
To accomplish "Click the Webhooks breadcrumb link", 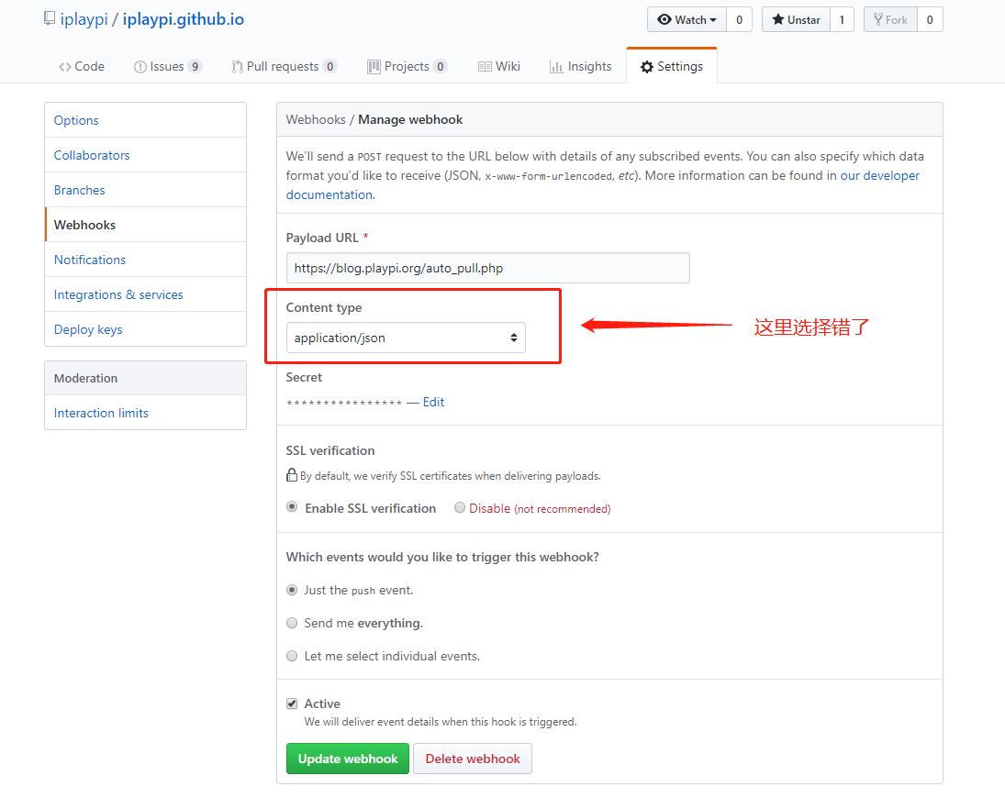I will coord(316,120).
